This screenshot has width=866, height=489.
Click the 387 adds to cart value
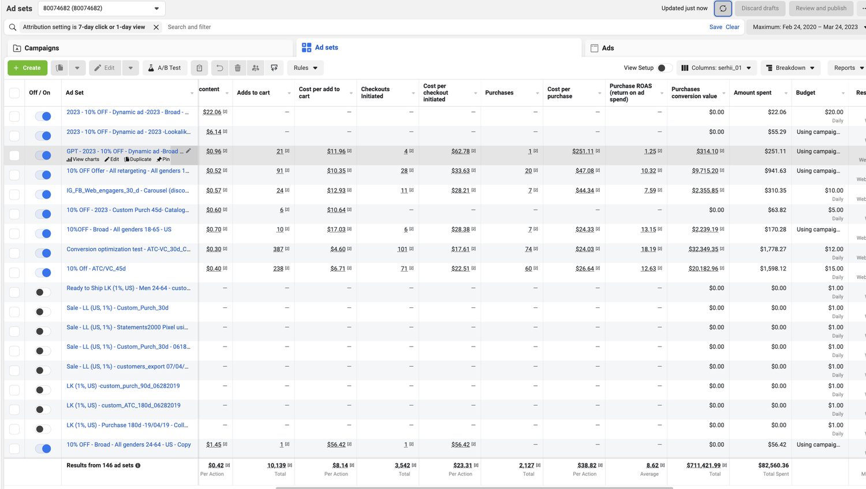click(278, 249)
